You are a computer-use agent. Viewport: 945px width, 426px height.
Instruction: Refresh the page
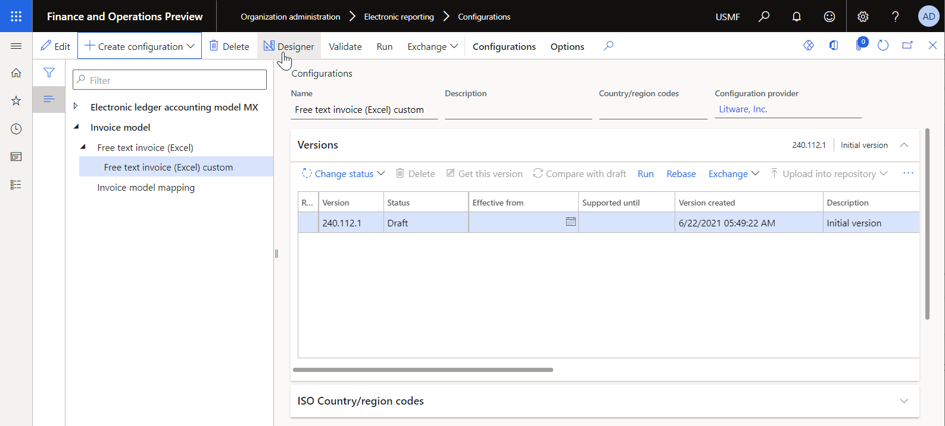(883, 45)
